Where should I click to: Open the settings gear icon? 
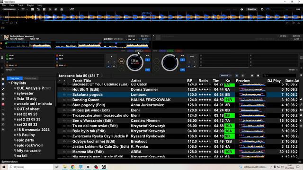tap(262, 9)
